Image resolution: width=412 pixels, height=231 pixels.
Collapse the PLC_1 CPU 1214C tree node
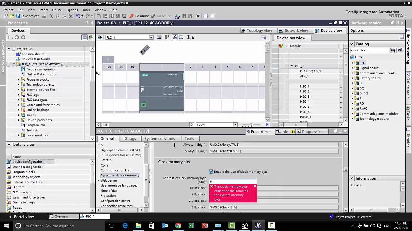coord(14,64)
